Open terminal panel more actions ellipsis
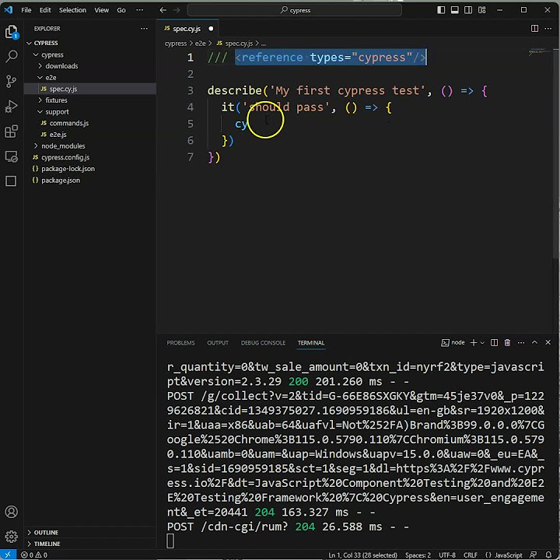560x560 pixels. click(x=521, y=342)
